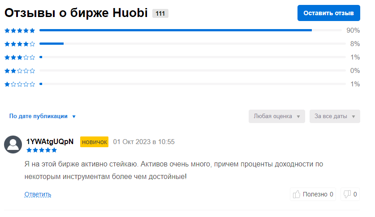The image size is (375, 217).
Task: Expand the За все даты filter dropdown
Action: 334,116
